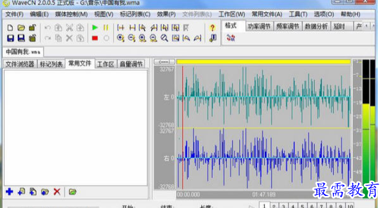
Task: Pause playback with the yellow pause icon
Action: coord(106,28)
